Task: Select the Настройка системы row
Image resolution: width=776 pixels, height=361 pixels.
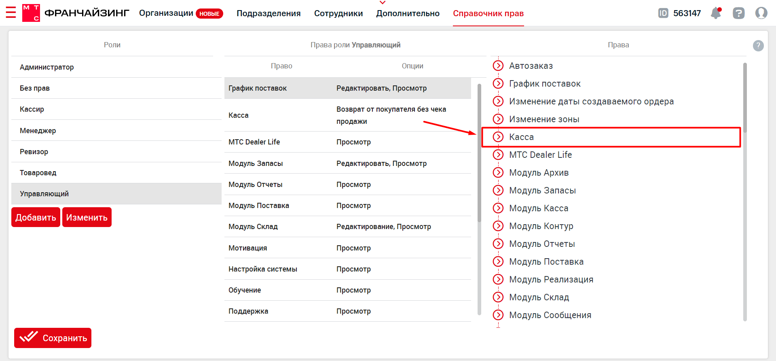Action: pos(348,269)
